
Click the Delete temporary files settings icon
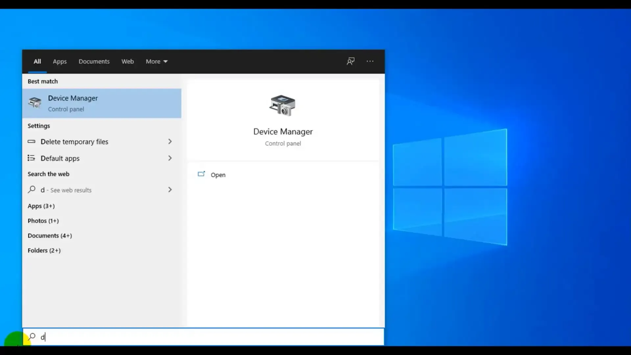(32, 141)
